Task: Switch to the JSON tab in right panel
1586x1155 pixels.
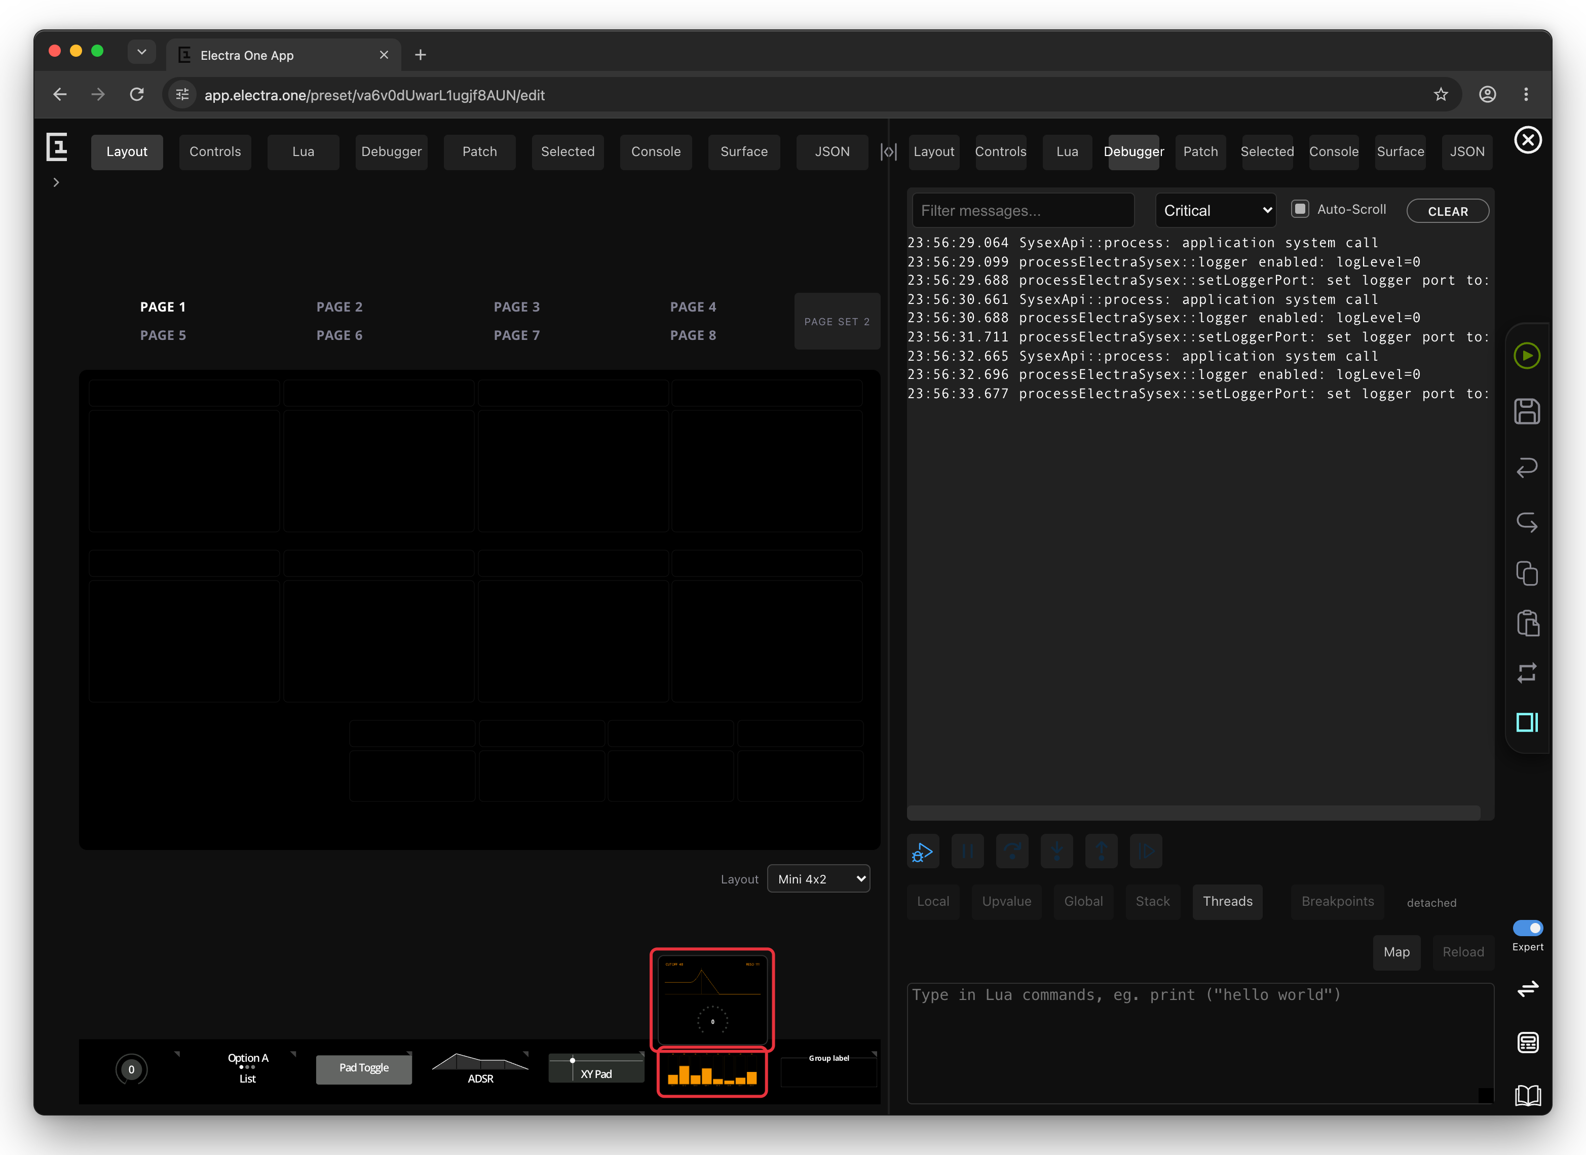Action: (1466, 151)
